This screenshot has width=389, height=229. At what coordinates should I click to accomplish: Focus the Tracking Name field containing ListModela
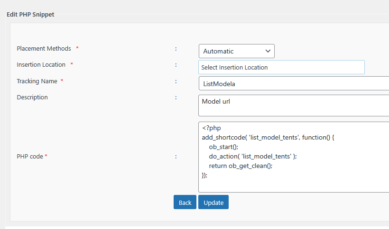click(x=293, y=84)
